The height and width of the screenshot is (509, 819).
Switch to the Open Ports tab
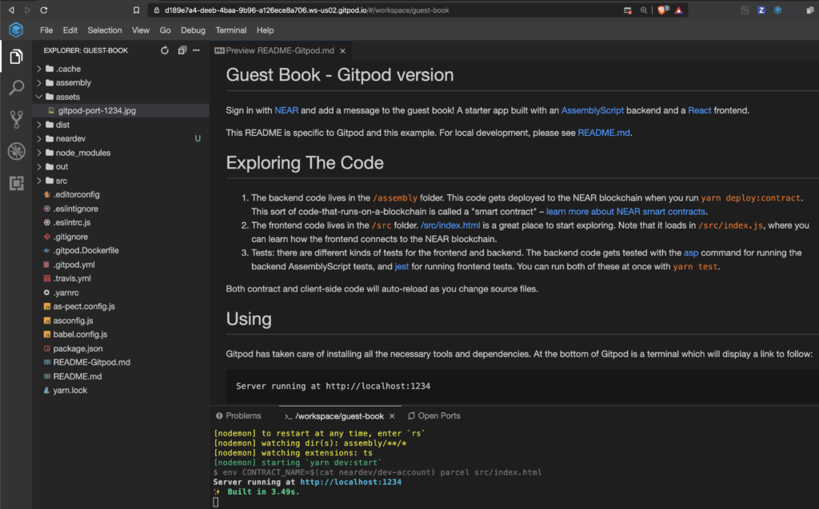point(434,416)
